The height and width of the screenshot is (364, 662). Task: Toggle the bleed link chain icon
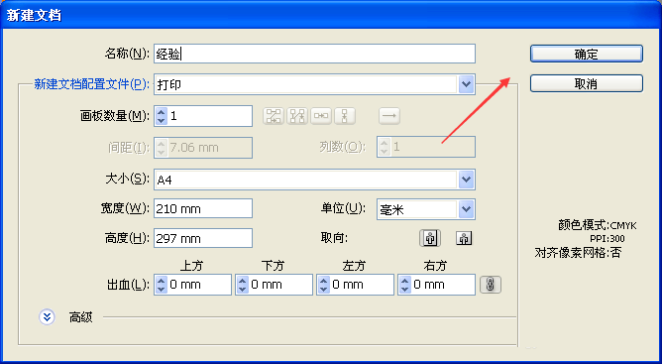click(491, 285)
